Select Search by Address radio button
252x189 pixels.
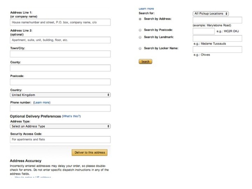coord(140,19)
